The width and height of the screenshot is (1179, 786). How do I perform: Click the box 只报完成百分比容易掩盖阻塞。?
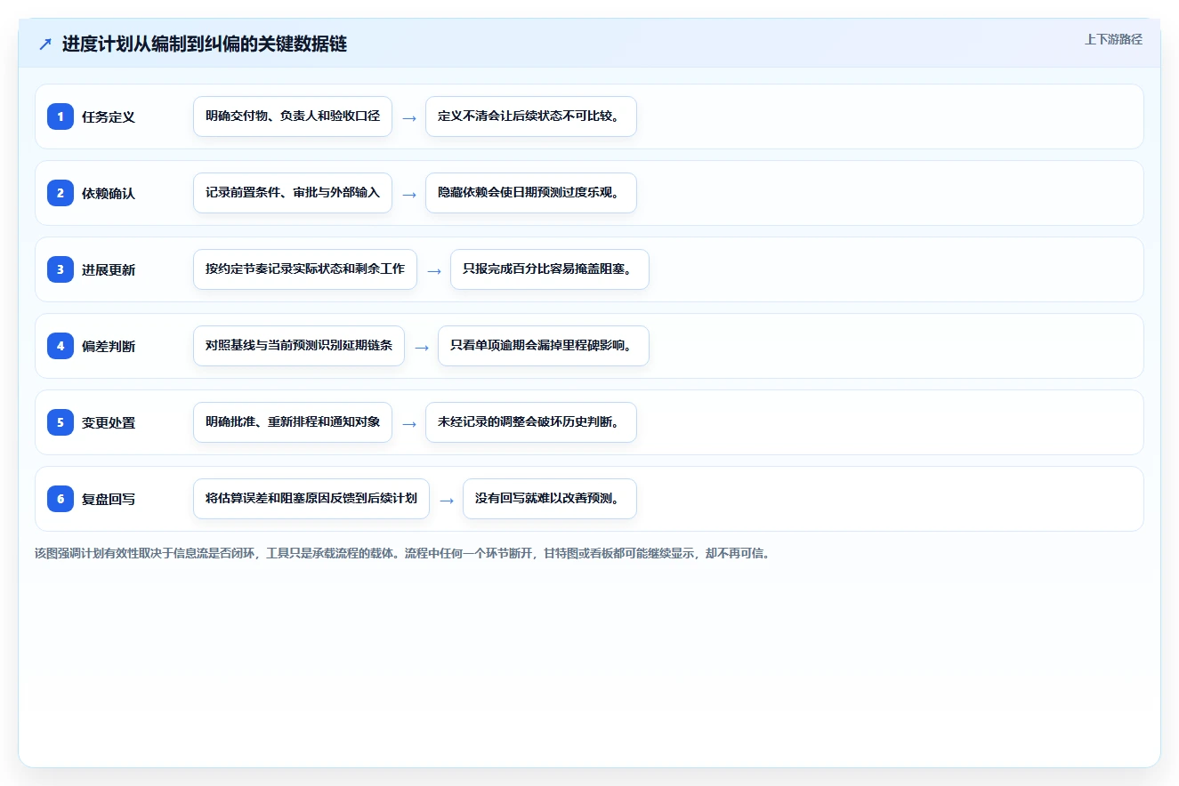click(x=550, y=269)
